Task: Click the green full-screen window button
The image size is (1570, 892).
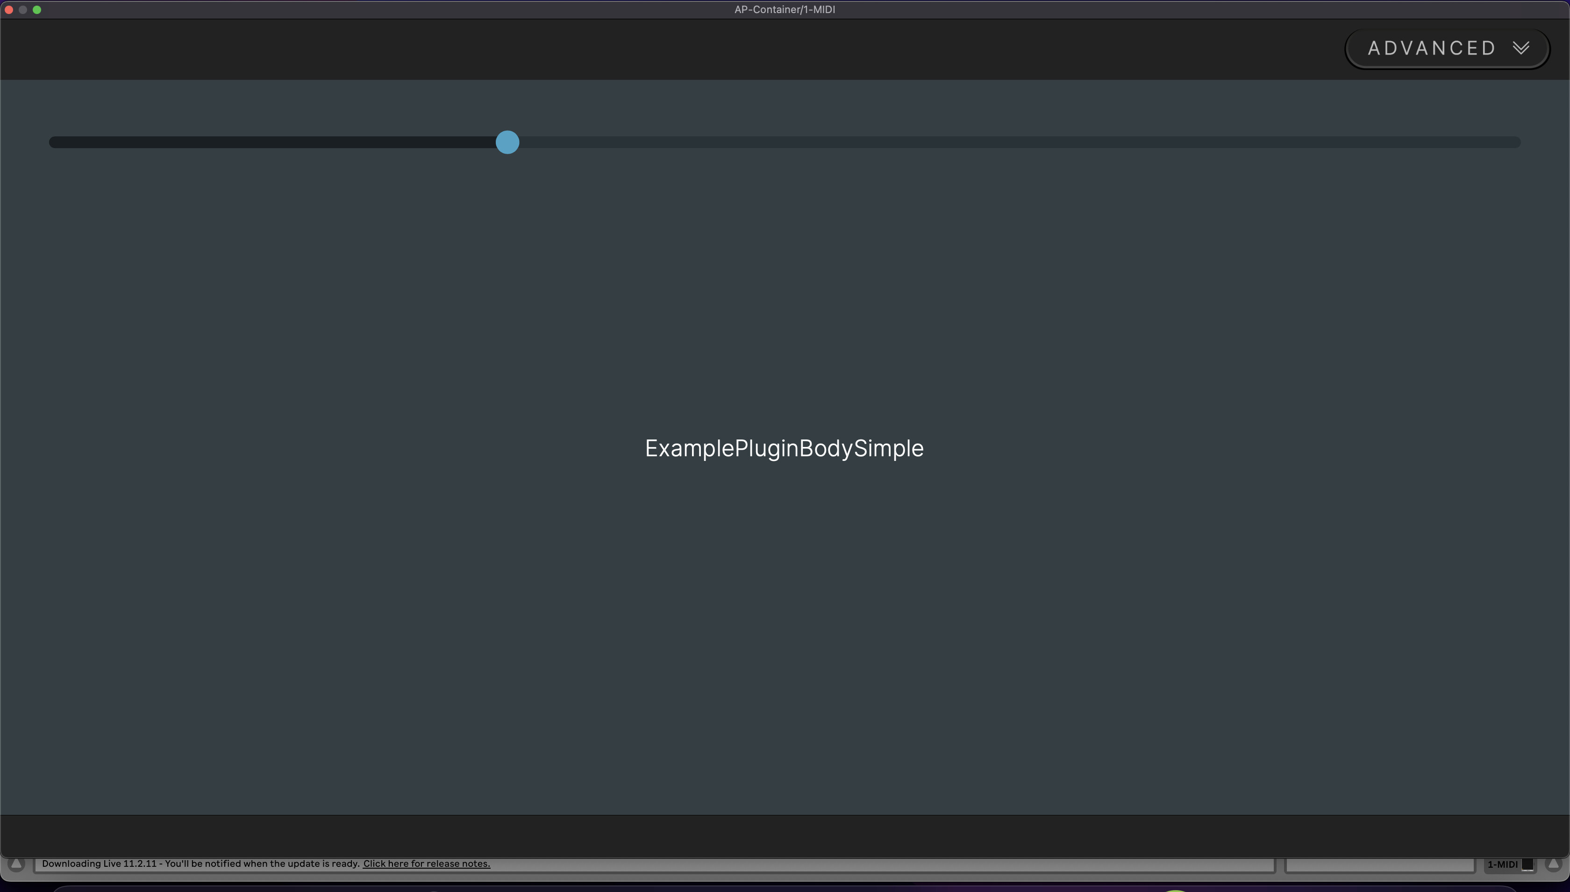Action: 37,9
